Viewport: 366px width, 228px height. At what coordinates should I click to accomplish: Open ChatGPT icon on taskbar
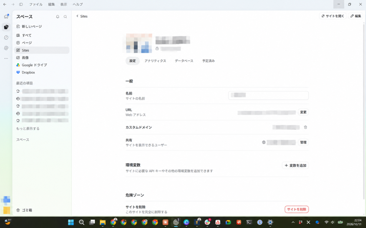tap(176, 222)
